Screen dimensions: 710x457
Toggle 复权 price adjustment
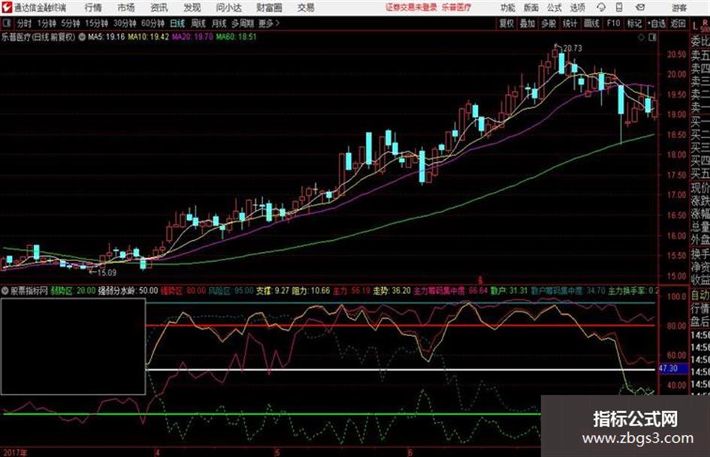[x=506, y=23]
